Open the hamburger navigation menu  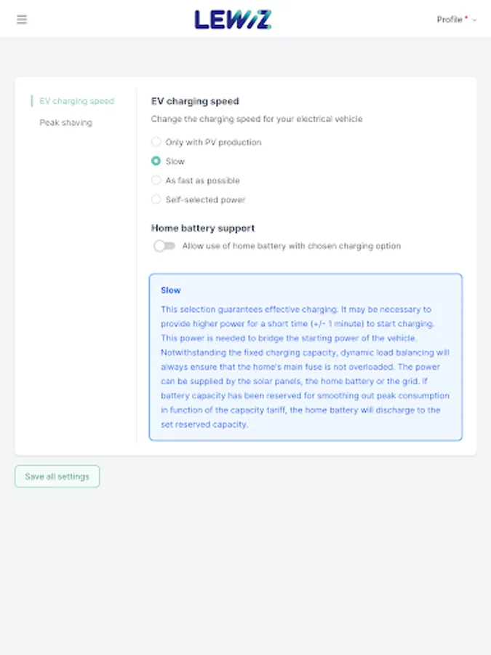tap(22, 20)
